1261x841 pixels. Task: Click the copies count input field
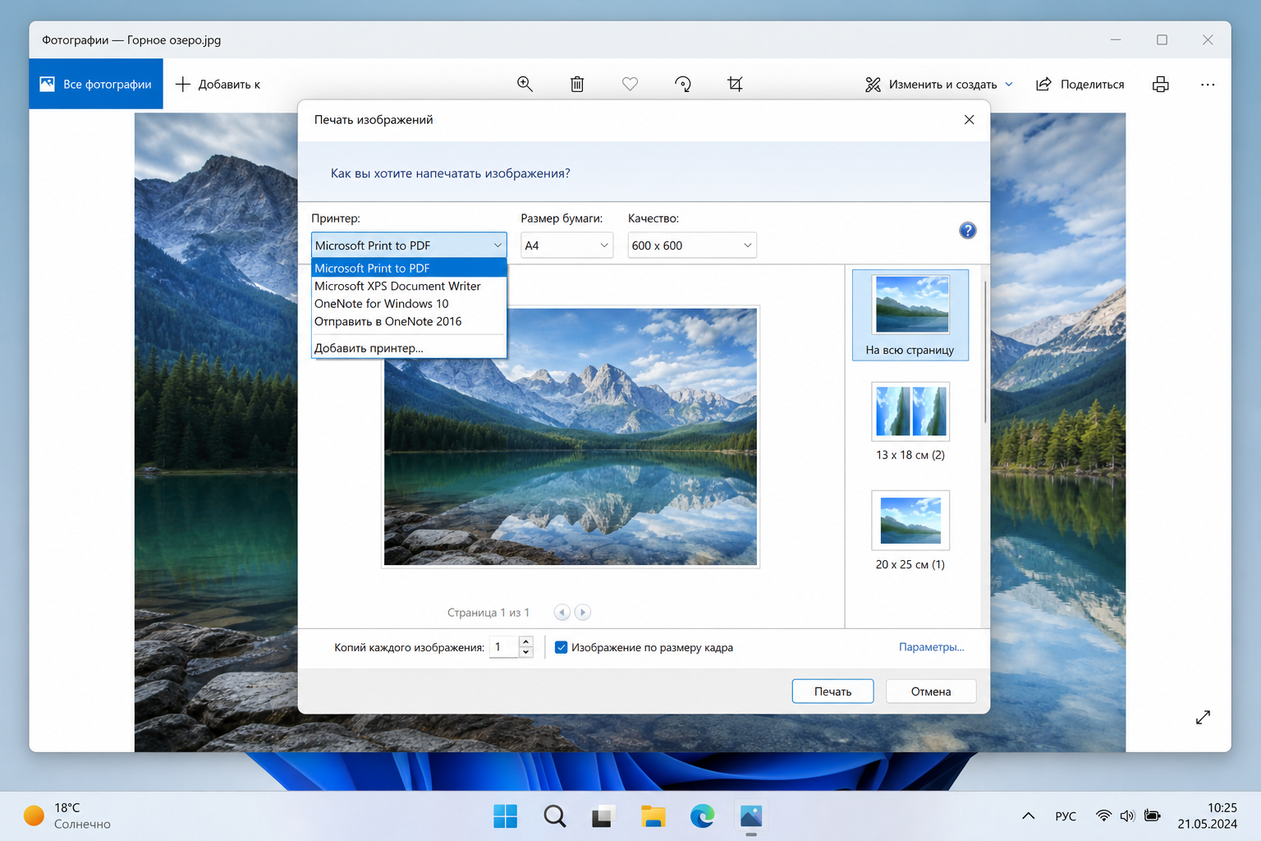(x=504, y=647)
